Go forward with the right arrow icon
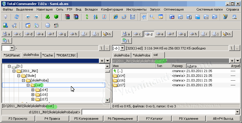 click(x=37, y=17)
